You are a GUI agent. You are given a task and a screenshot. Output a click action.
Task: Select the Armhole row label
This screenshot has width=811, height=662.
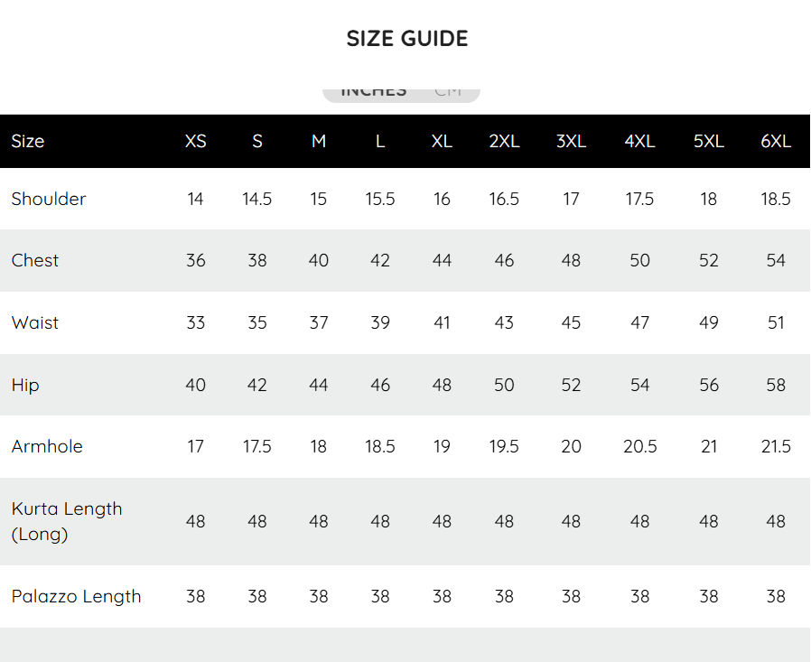[47, 447]
